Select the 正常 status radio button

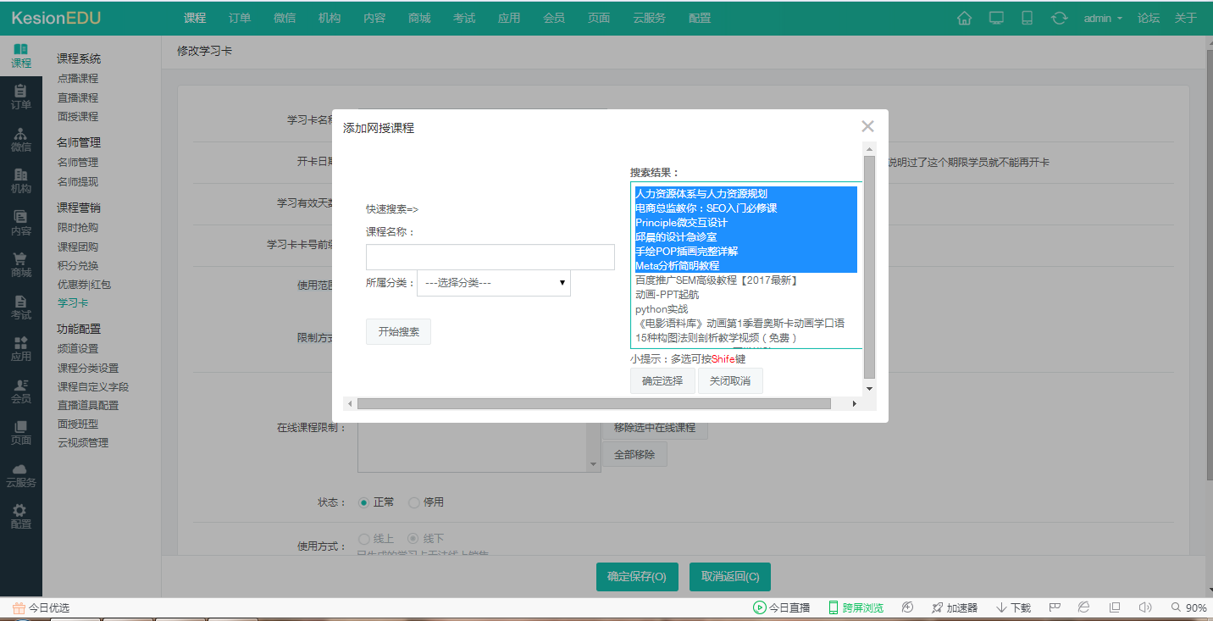coord(364,502)
